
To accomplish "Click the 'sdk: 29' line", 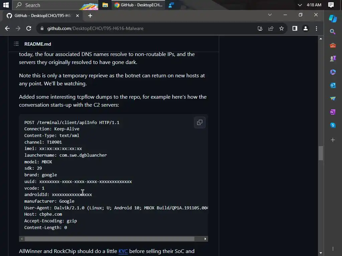I will (33, 168).
